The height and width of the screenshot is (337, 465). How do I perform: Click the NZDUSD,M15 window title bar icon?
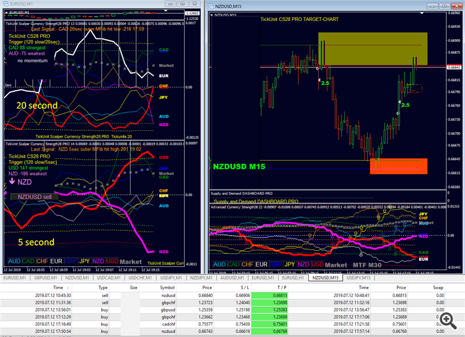click(x=211, y=6)
